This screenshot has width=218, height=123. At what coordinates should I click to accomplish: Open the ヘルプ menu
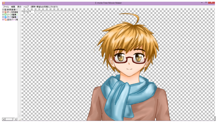click(26, 7)
